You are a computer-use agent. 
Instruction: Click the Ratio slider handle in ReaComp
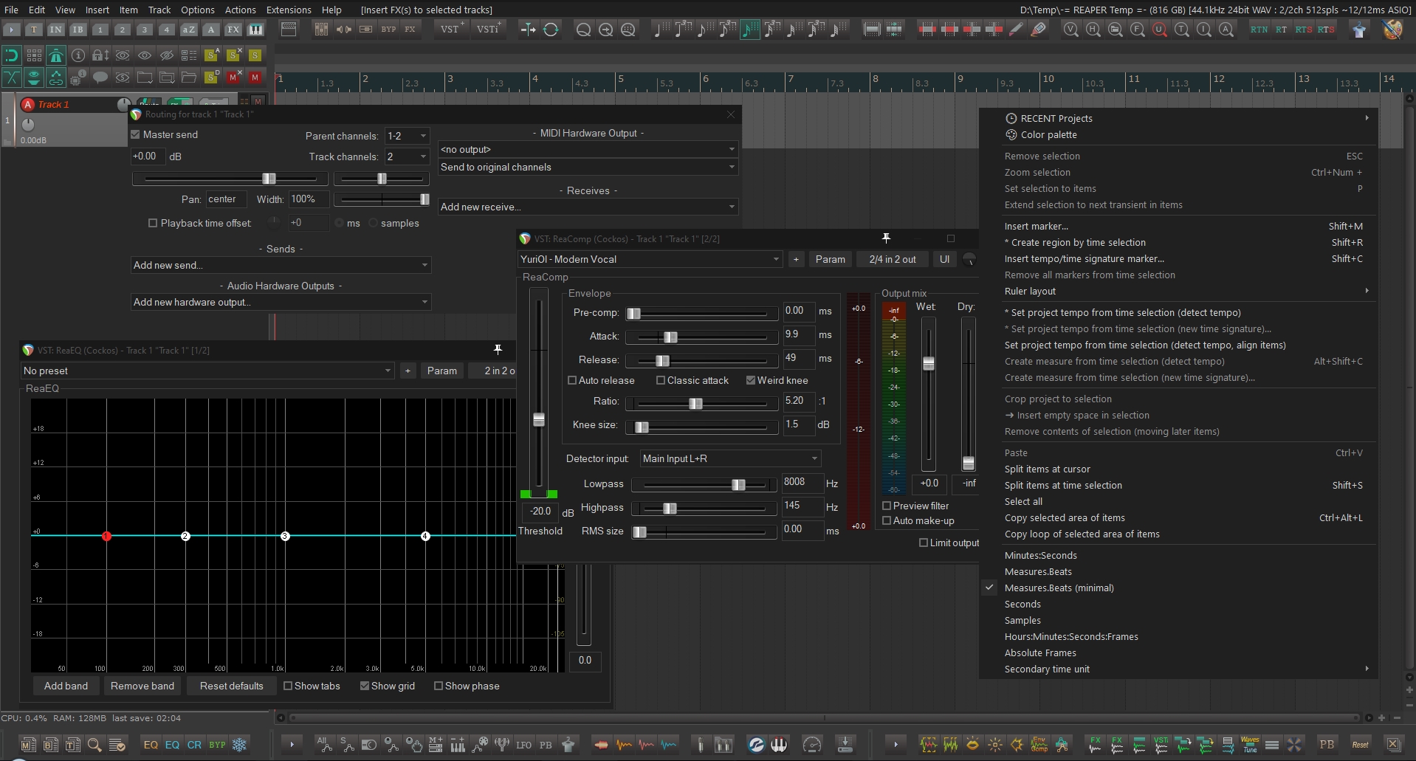tap(695, 404)
